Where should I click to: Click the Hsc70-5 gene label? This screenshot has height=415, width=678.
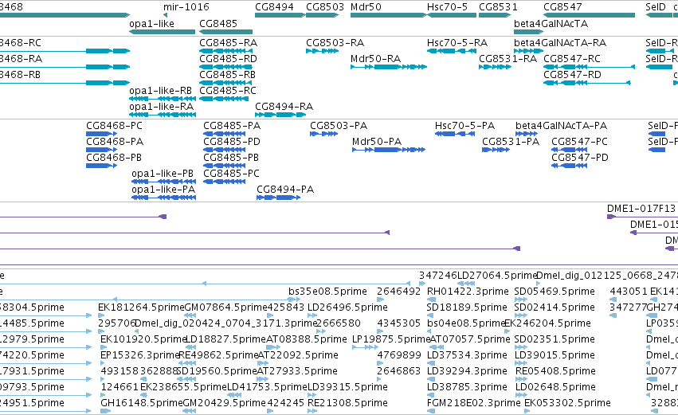449,7
